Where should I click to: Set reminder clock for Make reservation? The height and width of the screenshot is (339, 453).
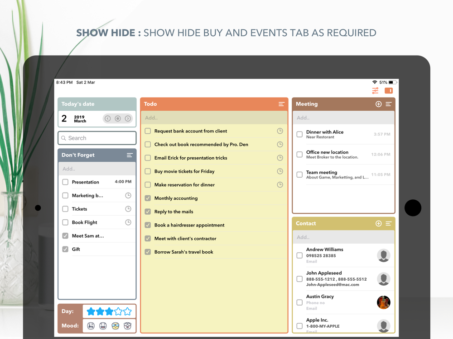[x=280, y=184]
